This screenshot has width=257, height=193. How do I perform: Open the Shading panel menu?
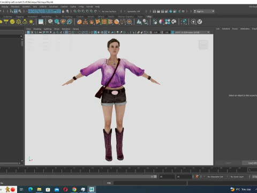37,29
